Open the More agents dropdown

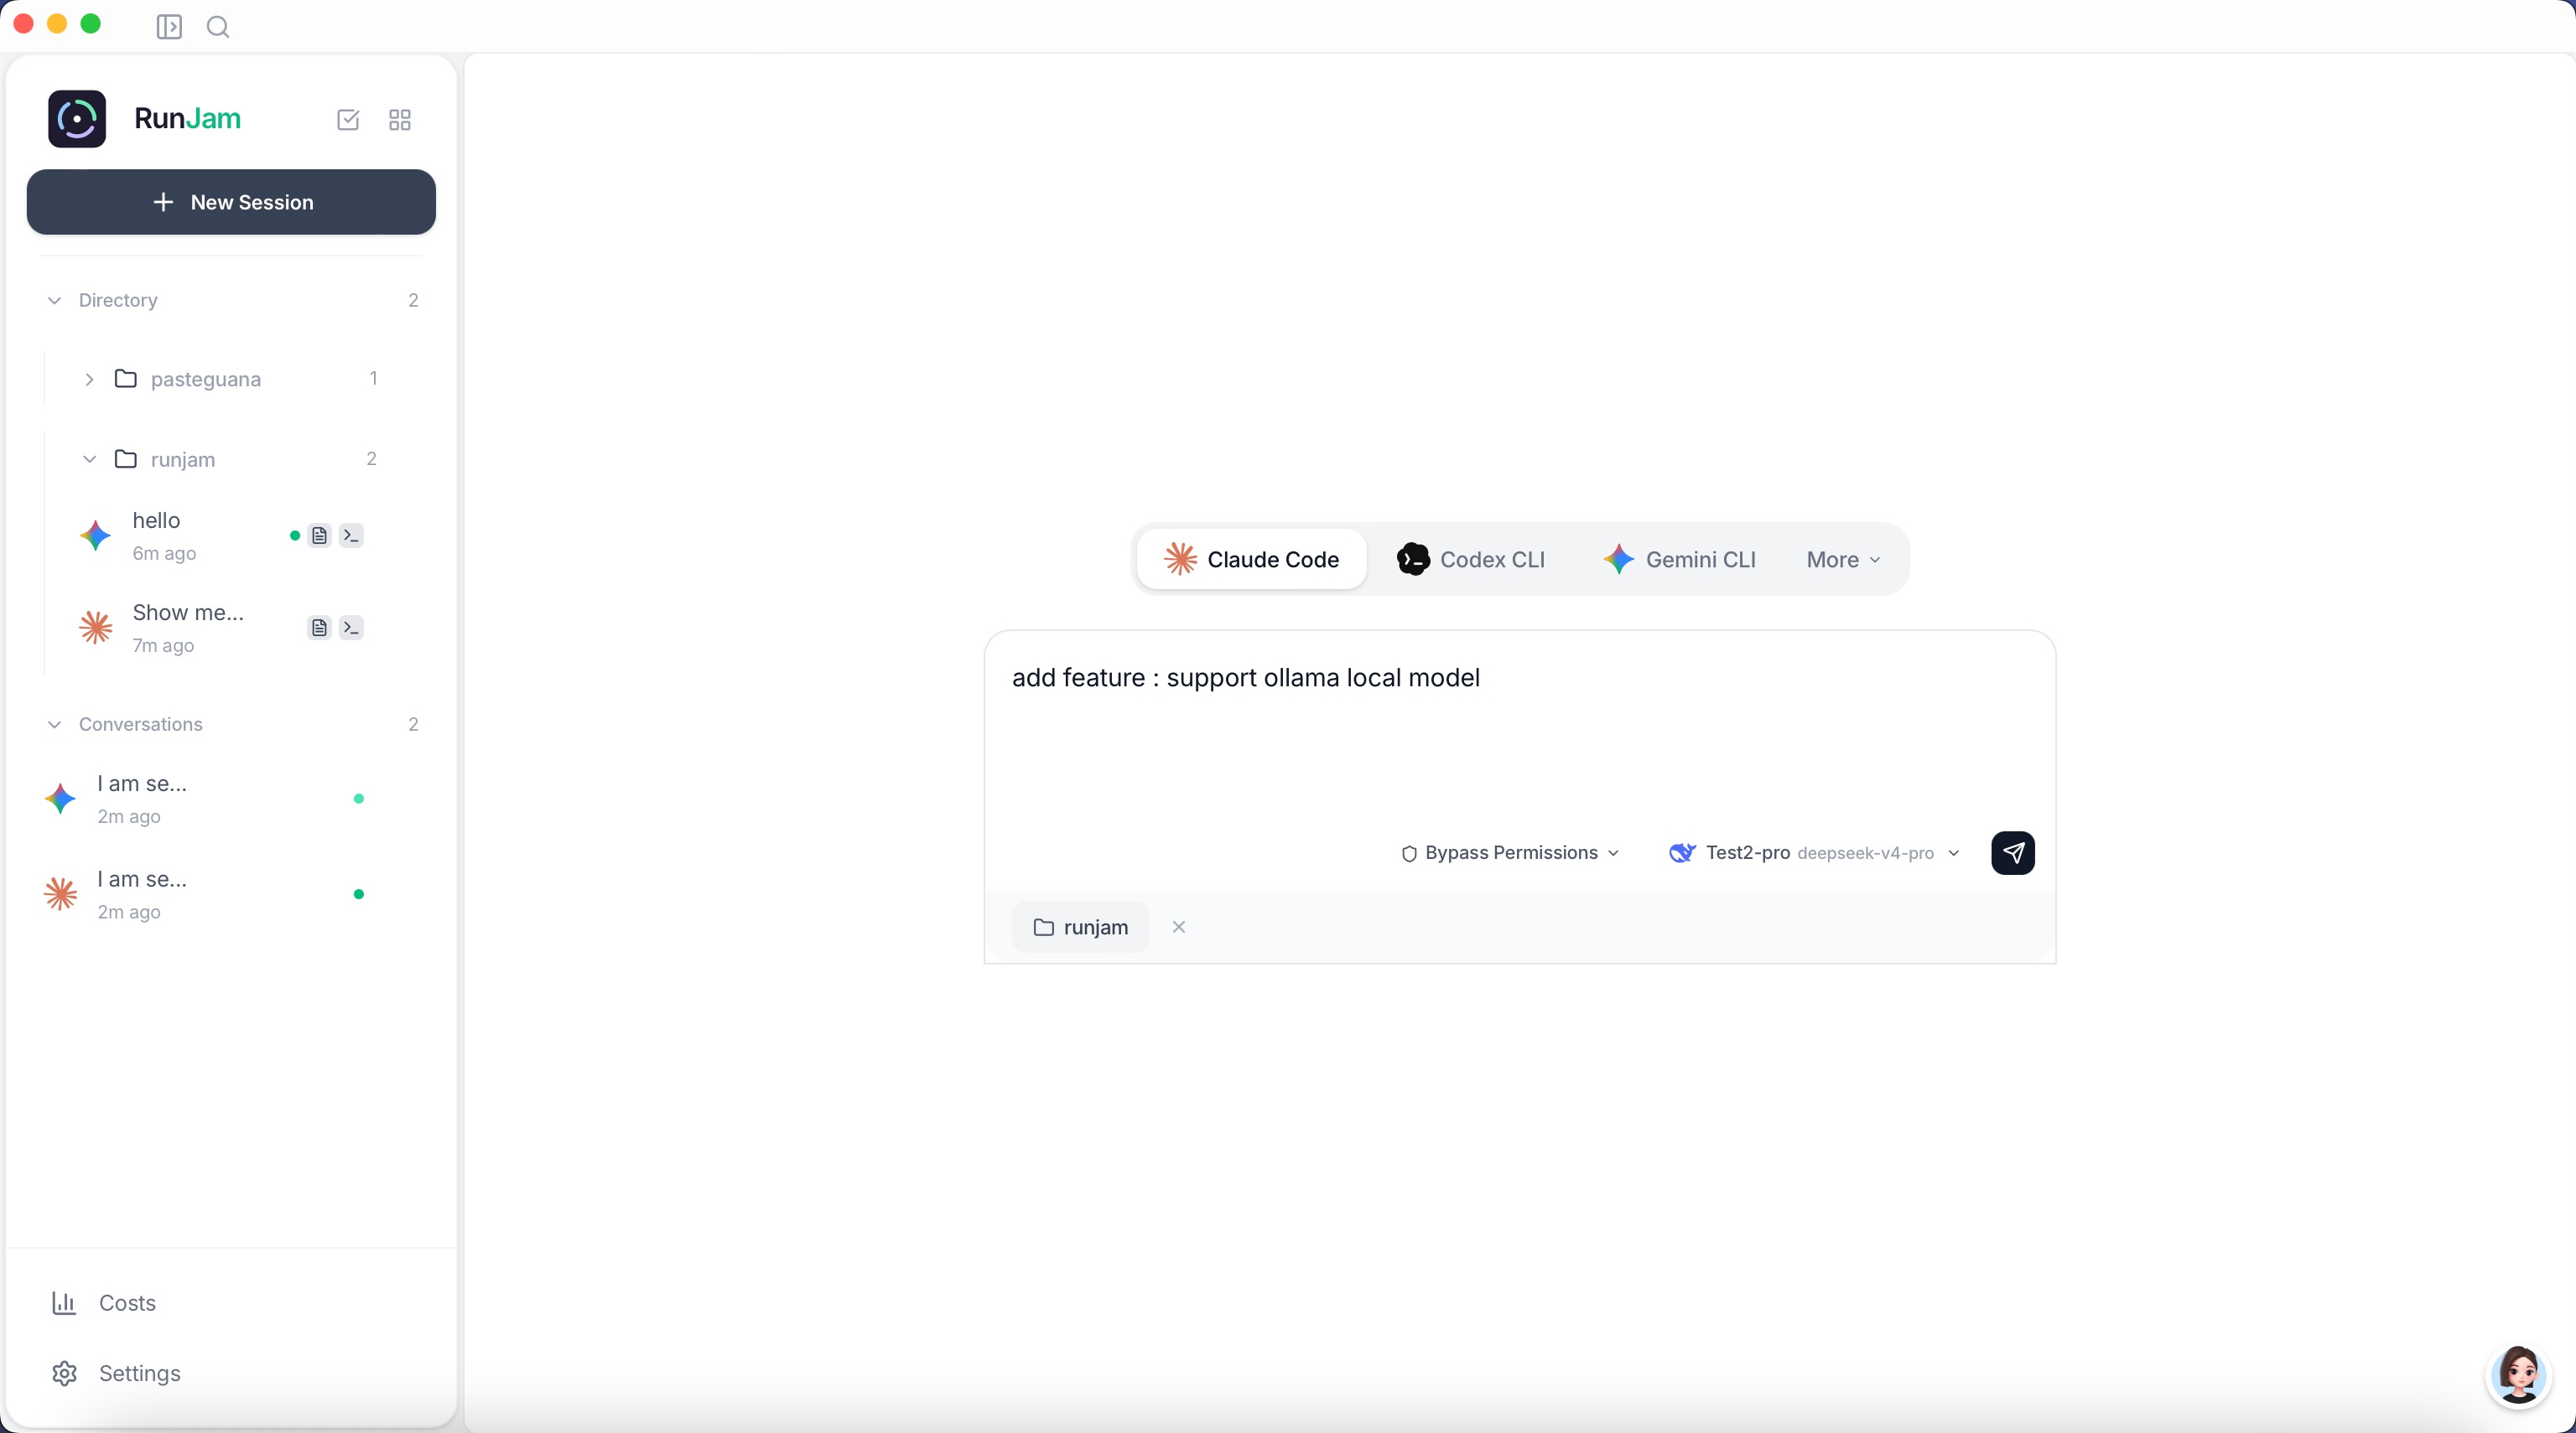(x=1843, y=560)
